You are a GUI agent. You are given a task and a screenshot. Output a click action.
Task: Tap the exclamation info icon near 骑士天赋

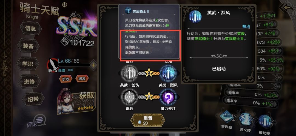65,4
